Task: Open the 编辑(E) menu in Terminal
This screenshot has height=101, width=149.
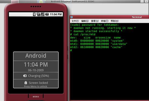Action: click(x=85, y=21)
